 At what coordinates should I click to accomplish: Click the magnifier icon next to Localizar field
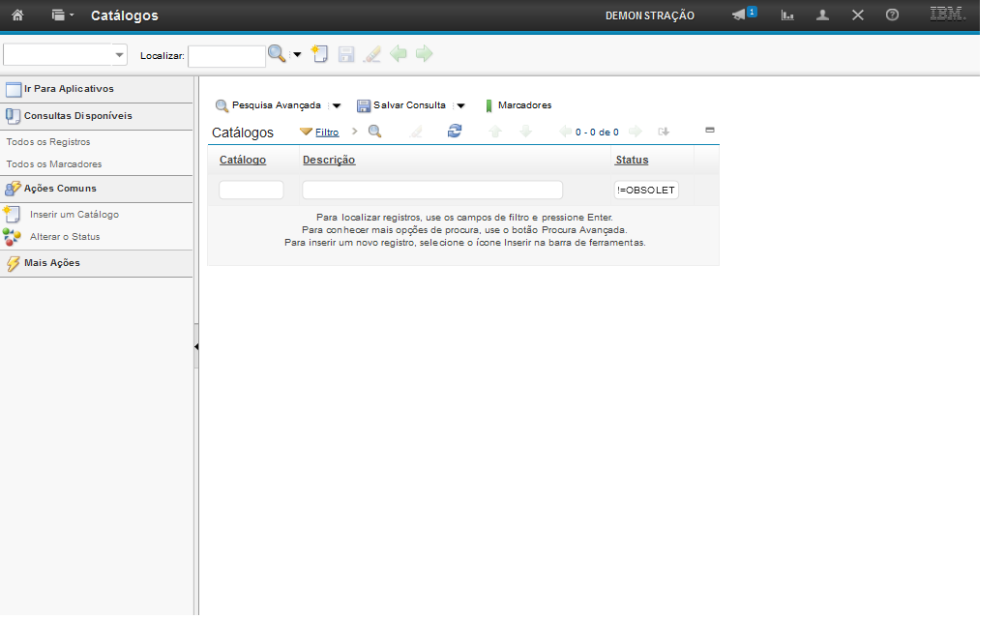click(x=277, y=55)
